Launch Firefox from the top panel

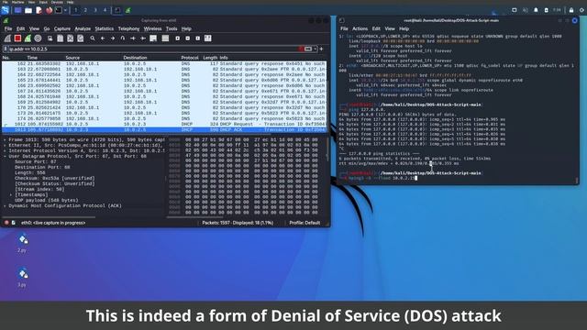[x=49, y=10]
